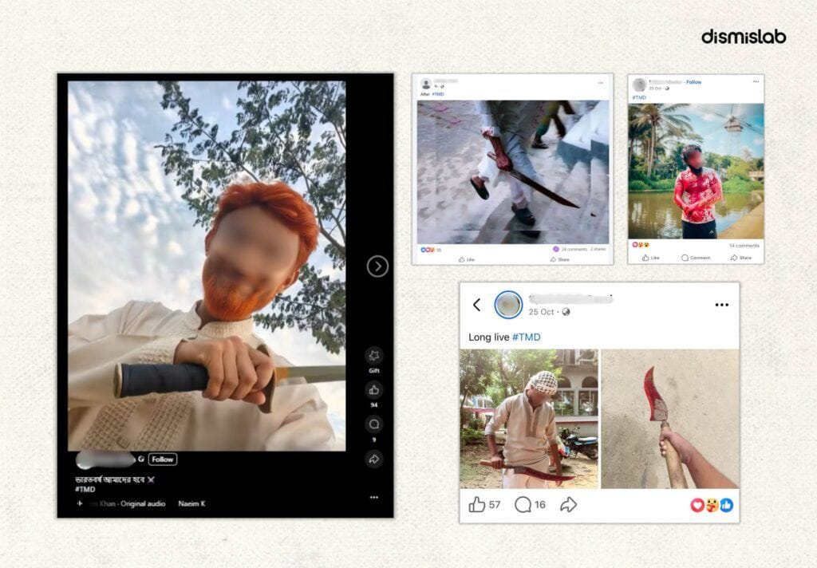Like the reel with thumbs-up icon
The height and width of the screenshot is (568, 817).
click(x=373, y=390)
